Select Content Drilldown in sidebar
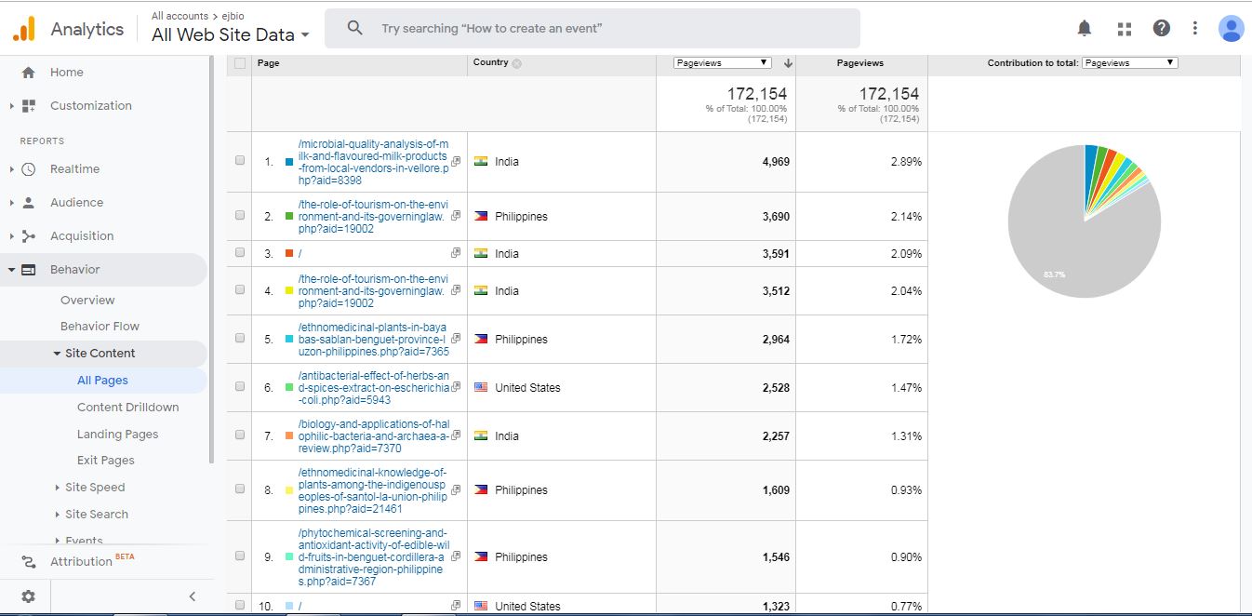Viewport: 1252px width, 616px height. [x=127, y=407]
